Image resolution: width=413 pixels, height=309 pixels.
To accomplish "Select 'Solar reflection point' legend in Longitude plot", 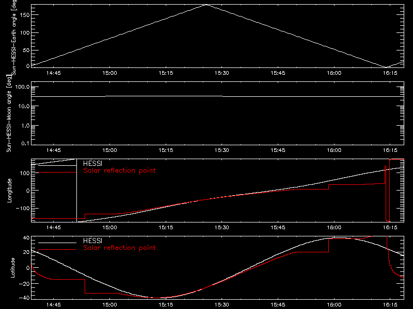I will (x=119, y=170).
